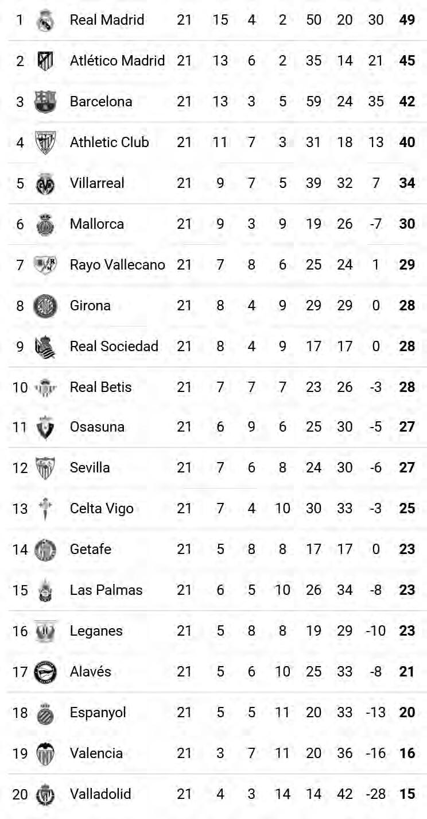Screen dimensions: 427x819
Task: Select the Celta Vigo team name
Action: pyautogui.click(x=101, y=509)
